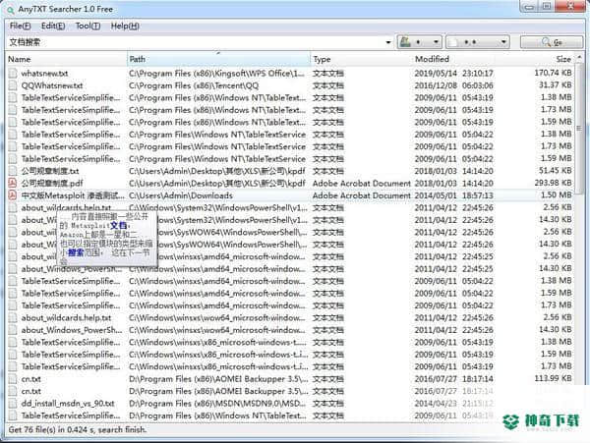Click the 31.37 KB size cell
The height and width of the screenshot is (443, 590).
555,85
